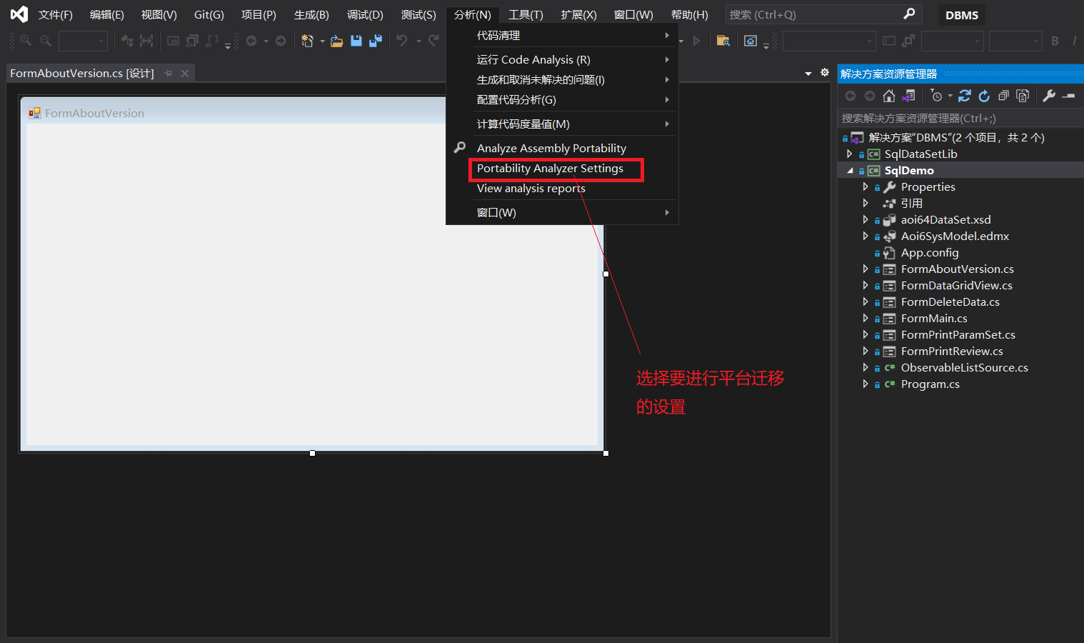The height and width of the screenshot is (643, 1084).
Task: Click the Start Window home icon in toolbar
Action: pos(751,41)
